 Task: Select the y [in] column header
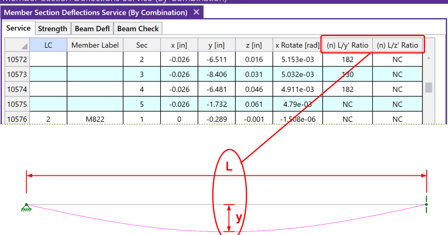pos(217,45)
